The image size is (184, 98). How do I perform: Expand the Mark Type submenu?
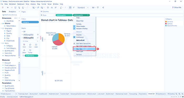tap(84, 51)
